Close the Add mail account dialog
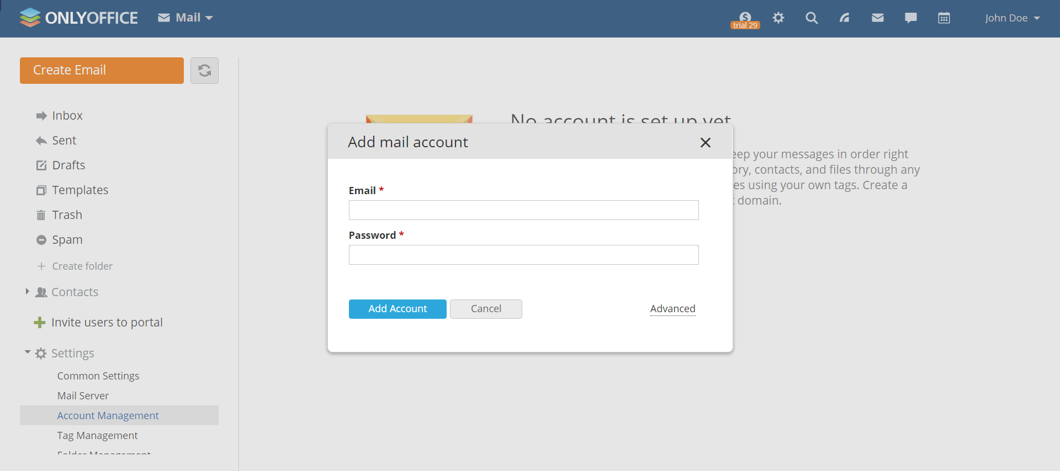 coord(706,142)
